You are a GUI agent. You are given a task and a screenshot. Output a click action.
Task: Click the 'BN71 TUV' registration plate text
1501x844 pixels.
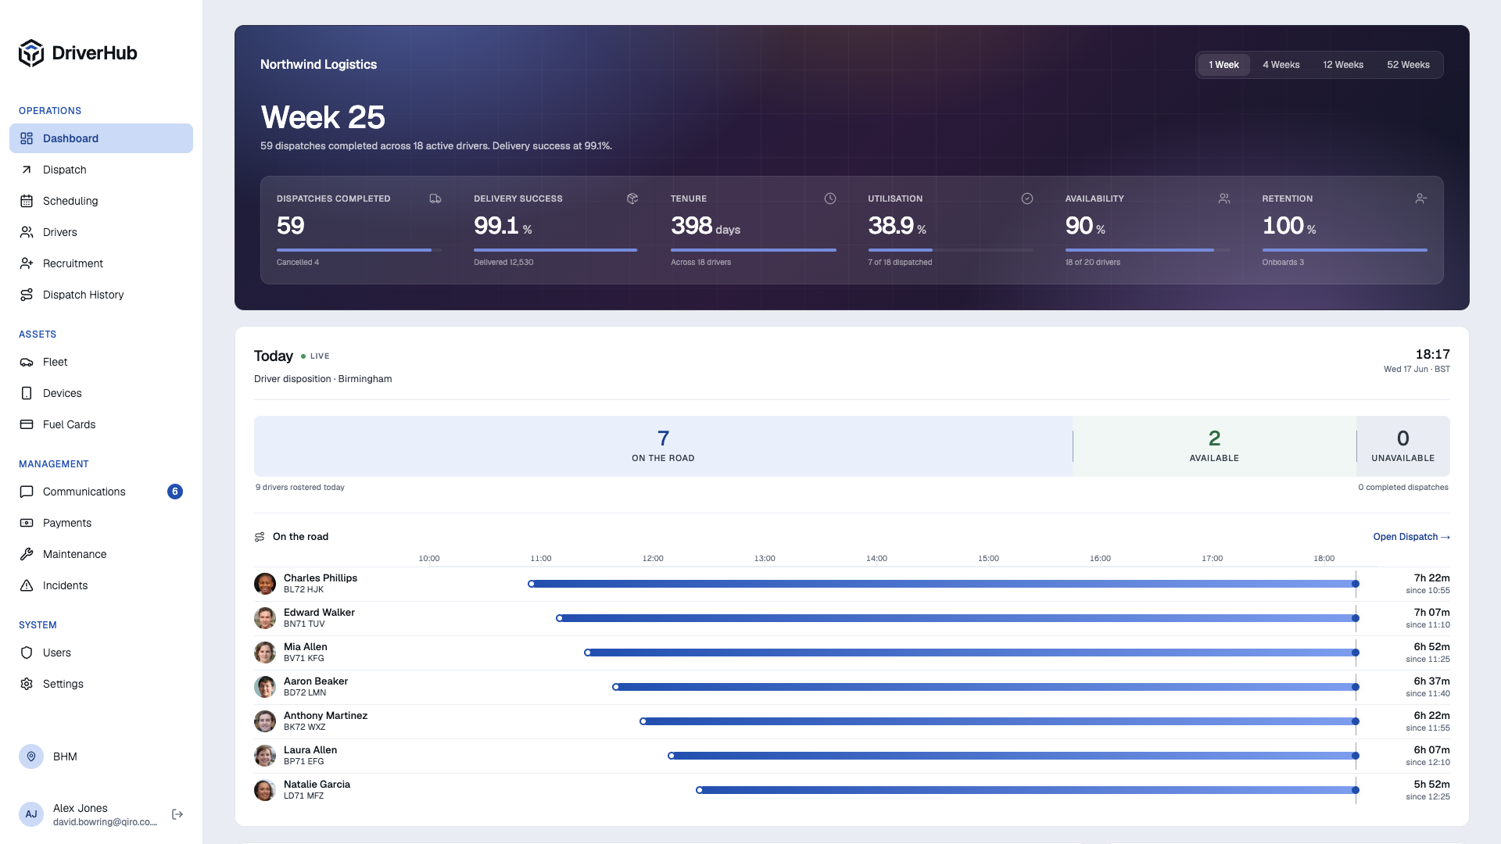click(304, 624)
